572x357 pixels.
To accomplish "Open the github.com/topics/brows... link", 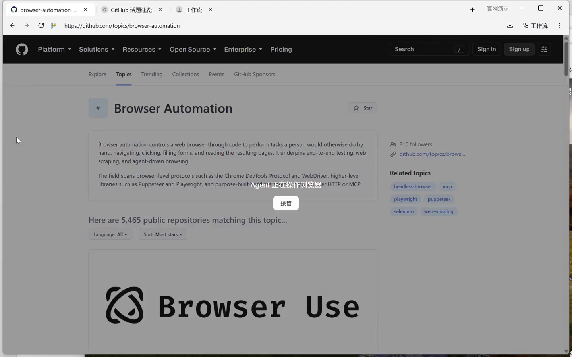I will pyautogui.click(x=432, y=154).
